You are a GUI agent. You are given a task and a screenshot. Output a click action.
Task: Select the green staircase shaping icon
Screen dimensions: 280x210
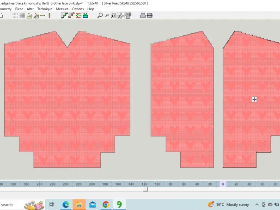(x=64, y=15)
